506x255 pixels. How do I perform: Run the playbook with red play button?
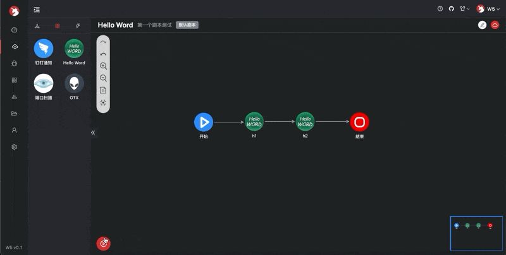click(x=103, y=243)
